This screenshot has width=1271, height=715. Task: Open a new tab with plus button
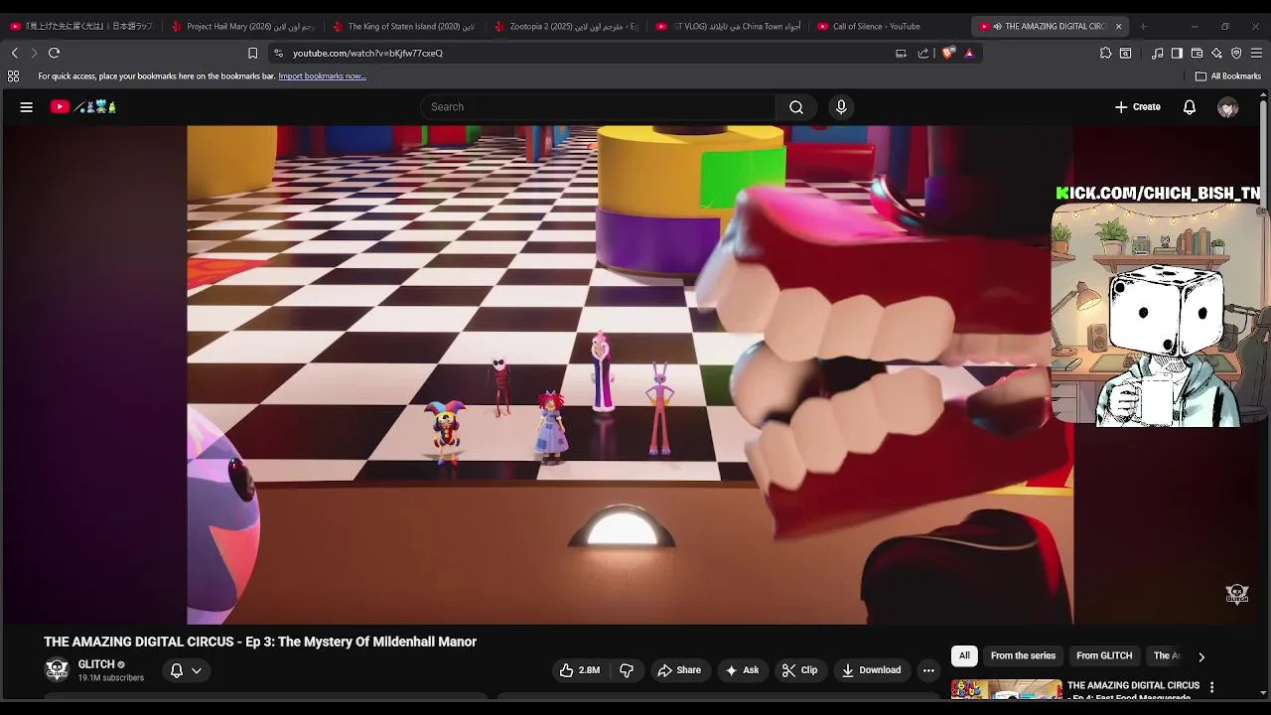click(x=1143, y=27)
